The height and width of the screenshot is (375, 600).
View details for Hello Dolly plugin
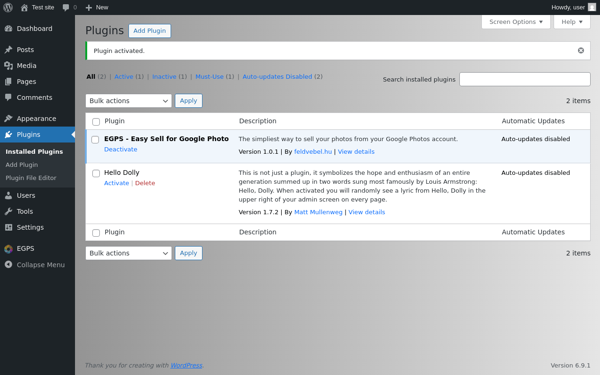click(367, 212)
